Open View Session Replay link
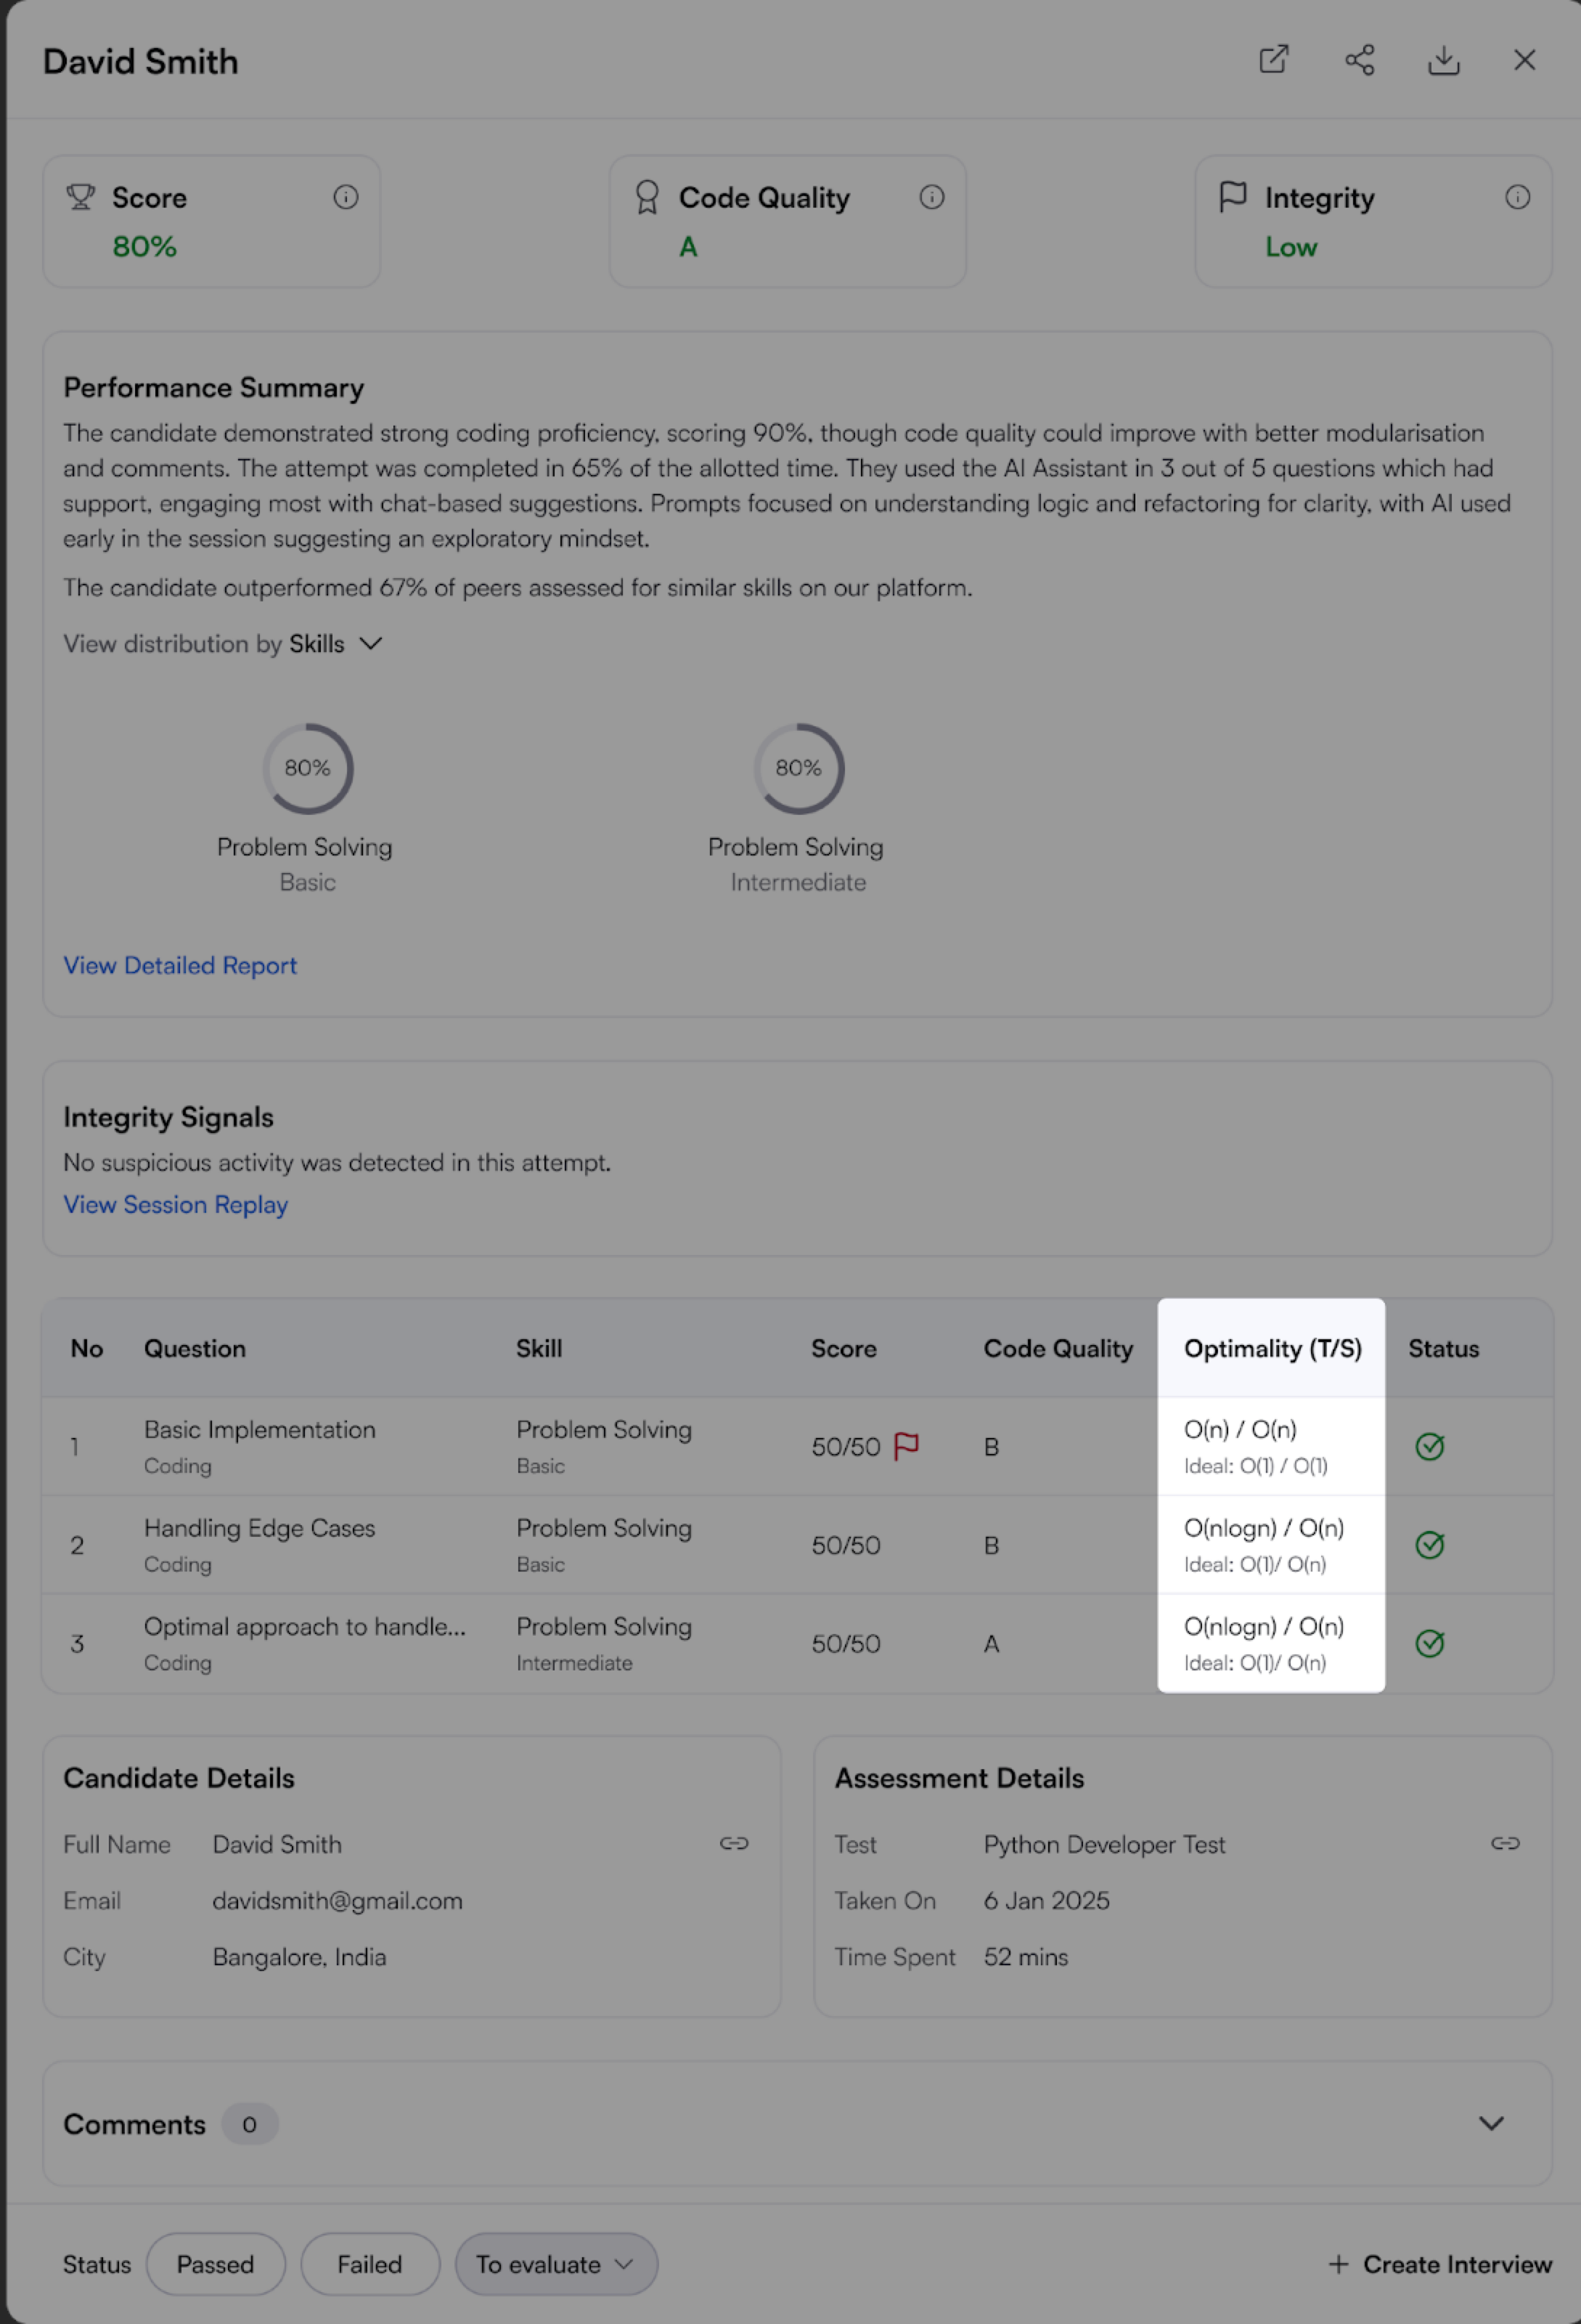1581x2324 pixels. point(176,1204)
